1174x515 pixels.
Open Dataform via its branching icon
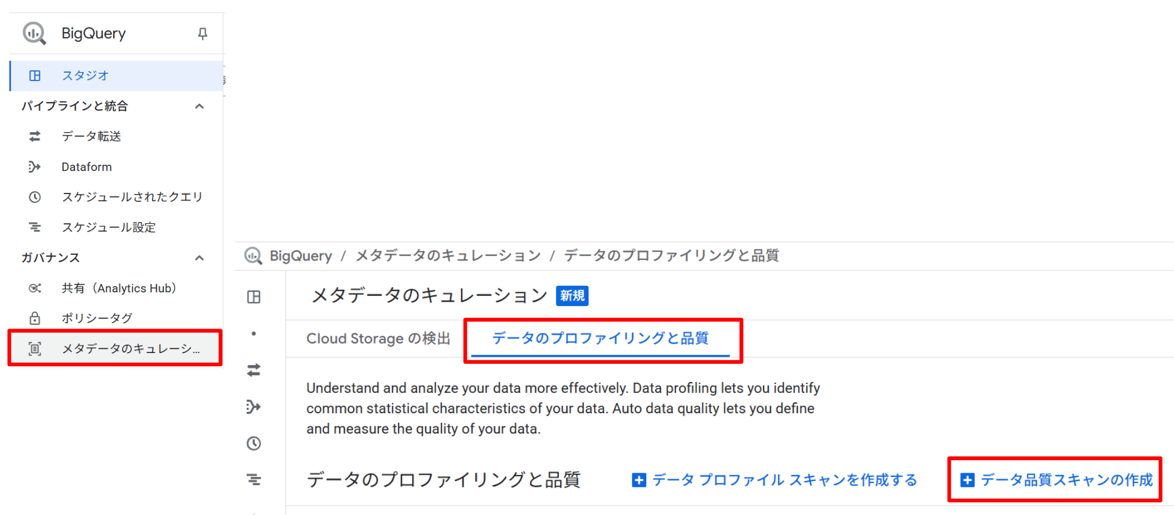[x=35, y=167]
